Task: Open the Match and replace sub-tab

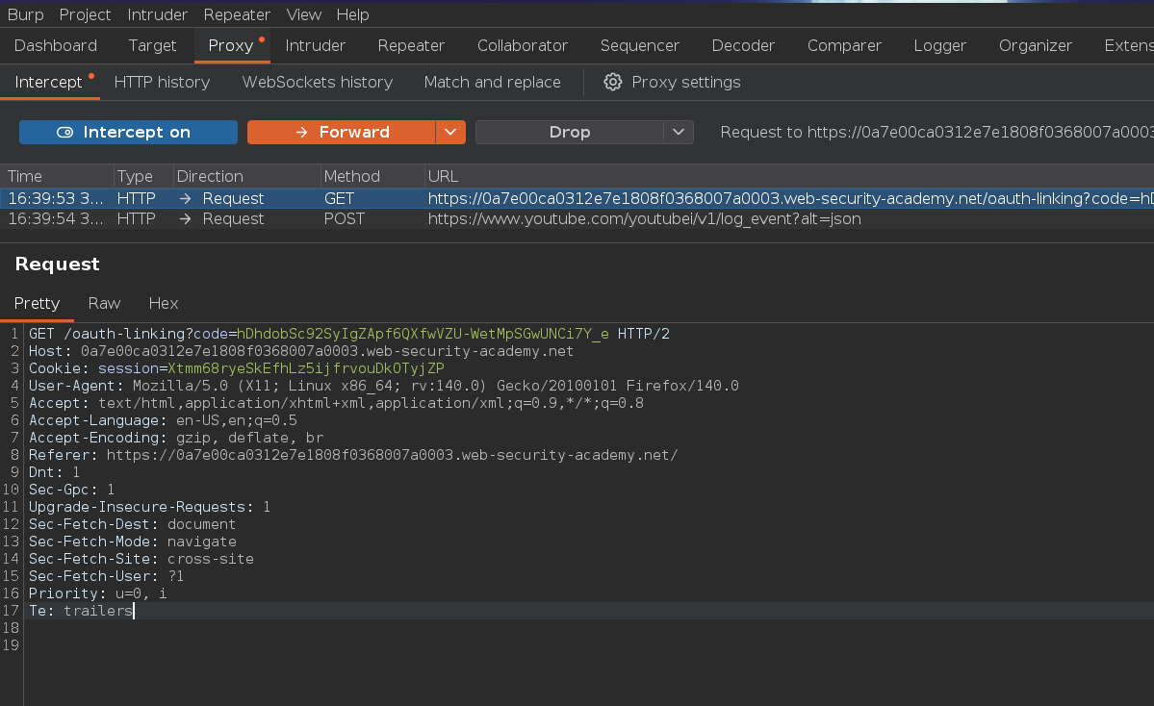Action: tap(493, 83)
